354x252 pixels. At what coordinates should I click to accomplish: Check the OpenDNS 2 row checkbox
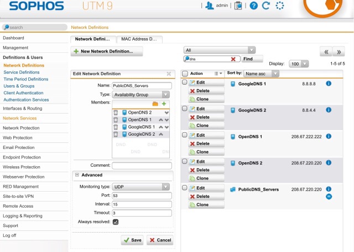[184, 161]
